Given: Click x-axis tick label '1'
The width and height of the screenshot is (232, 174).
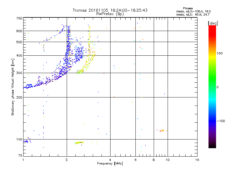Looking at the screenshot, I should pos(23,160).
